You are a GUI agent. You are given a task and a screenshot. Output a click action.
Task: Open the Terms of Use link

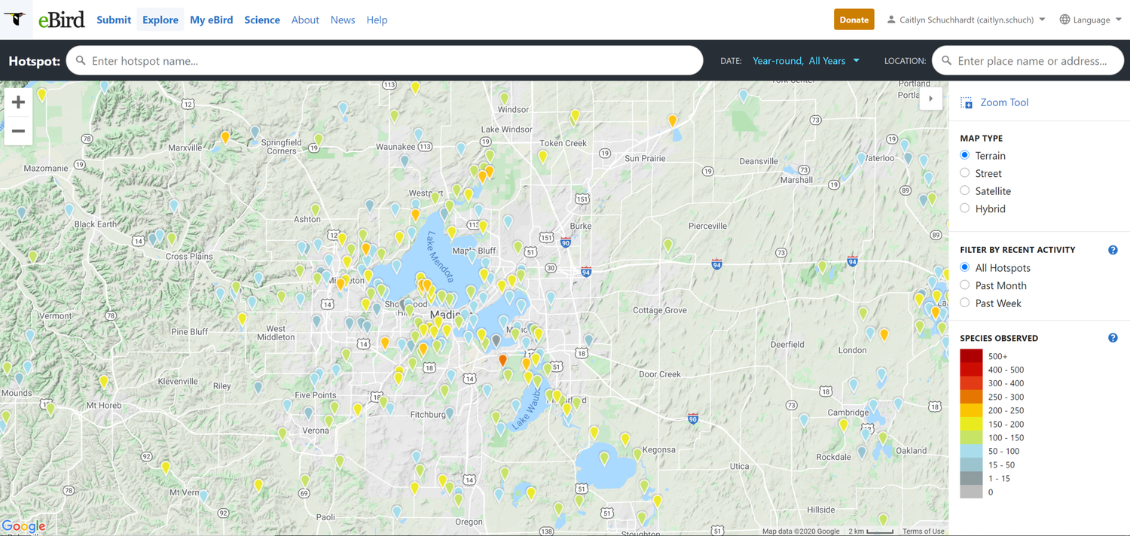tap(923, 530)
